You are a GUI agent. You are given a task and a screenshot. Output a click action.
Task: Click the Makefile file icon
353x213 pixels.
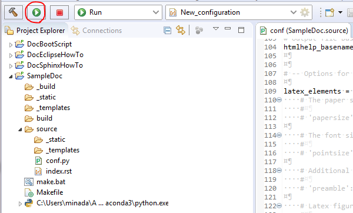(x=29, y=192)
